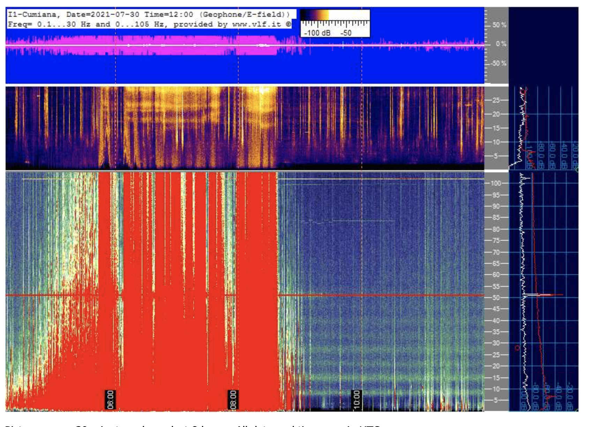Click the 85 Hz tick on lower axis
The height and width of the screenshot is (427, 605).
pyautogui.click(x=496, y=218)
